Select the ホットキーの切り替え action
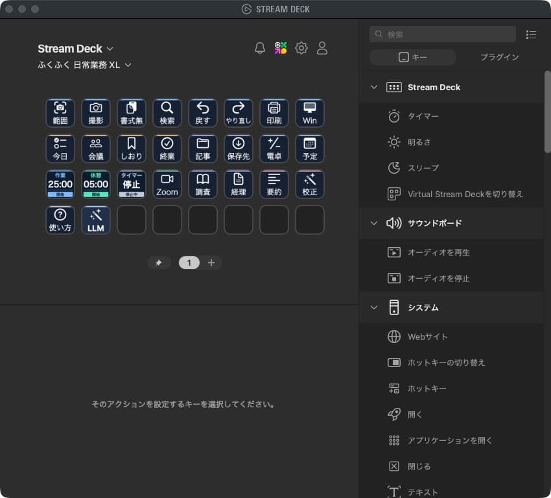Viewport: 551px width, 498px height. (452, 362)
